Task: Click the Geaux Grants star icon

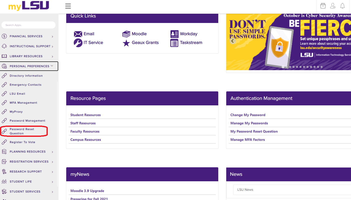Action: point(126,43)
